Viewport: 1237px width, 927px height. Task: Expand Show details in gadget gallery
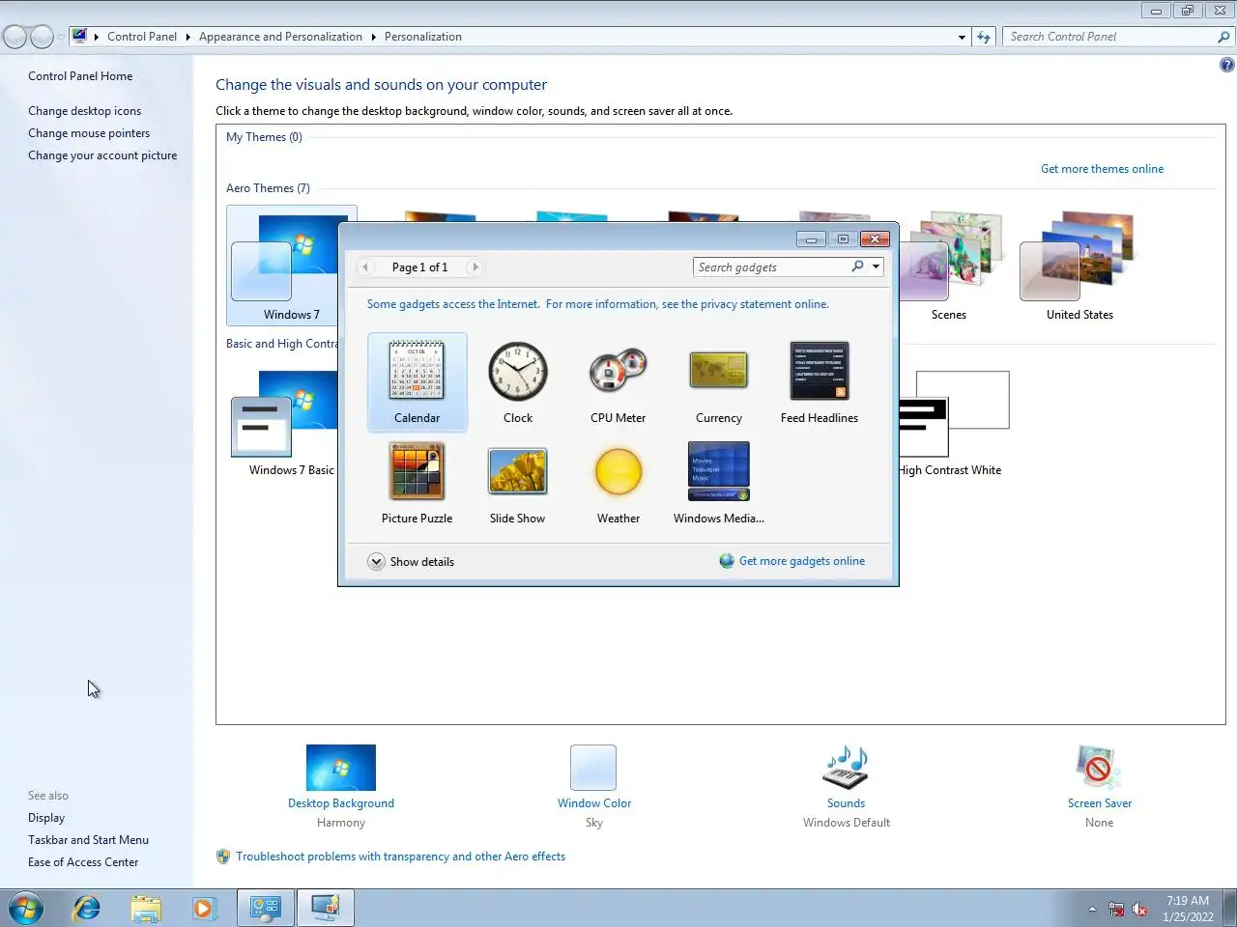(x=411, y=561)
